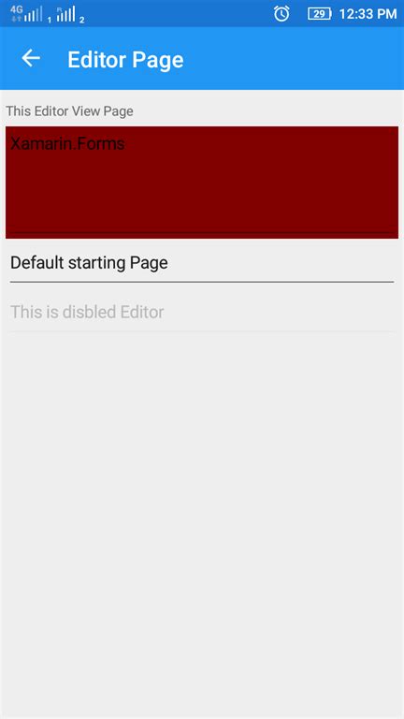
Task: Select the Editor Page title text
Action: tap(125, 60)
